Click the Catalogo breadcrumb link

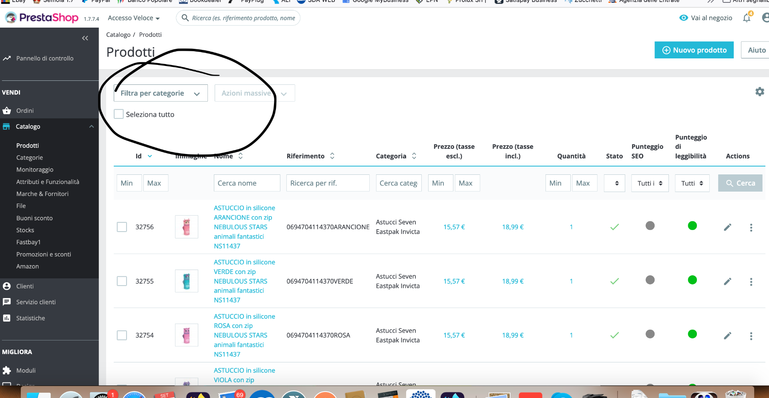(x=118, y=35)
